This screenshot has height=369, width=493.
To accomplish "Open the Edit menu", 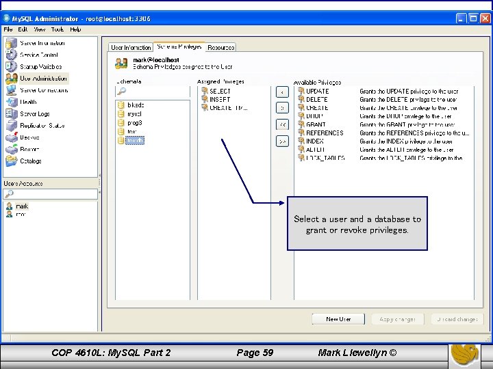I will tap(23, 29).
